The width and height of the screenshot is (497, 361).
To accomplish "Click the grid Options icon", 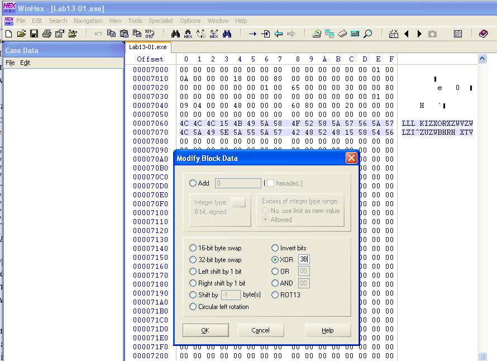I will click(x=458, y=34).
